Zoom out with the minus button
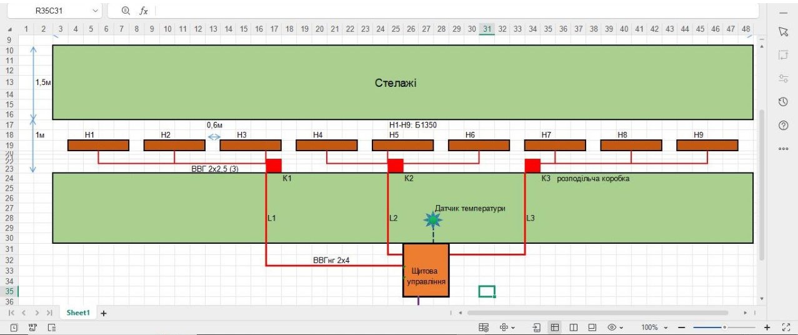 (x=682, y=327)
